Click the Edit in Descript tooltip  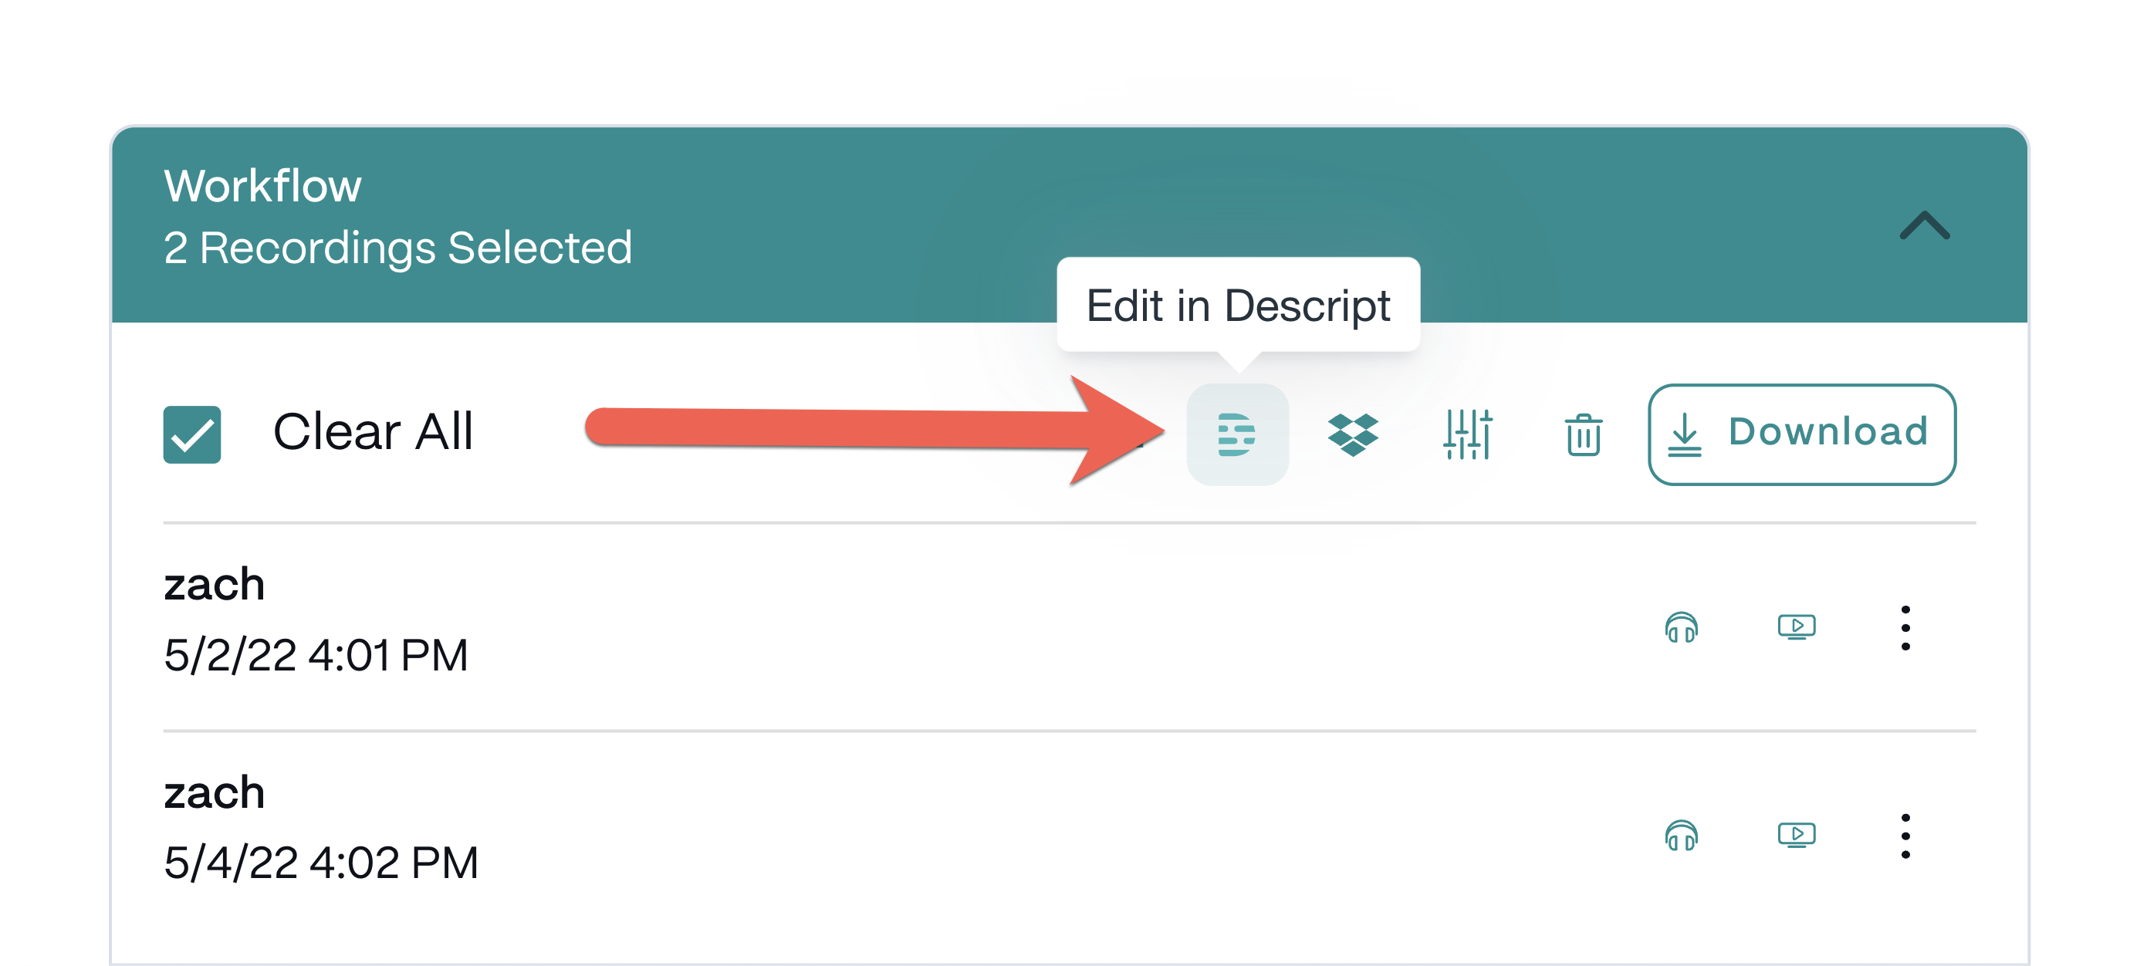(x=1238, y=305)
